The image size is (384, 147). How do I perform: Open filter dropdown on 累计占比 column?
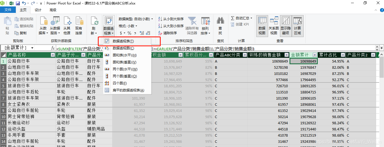tap(343, 55)
